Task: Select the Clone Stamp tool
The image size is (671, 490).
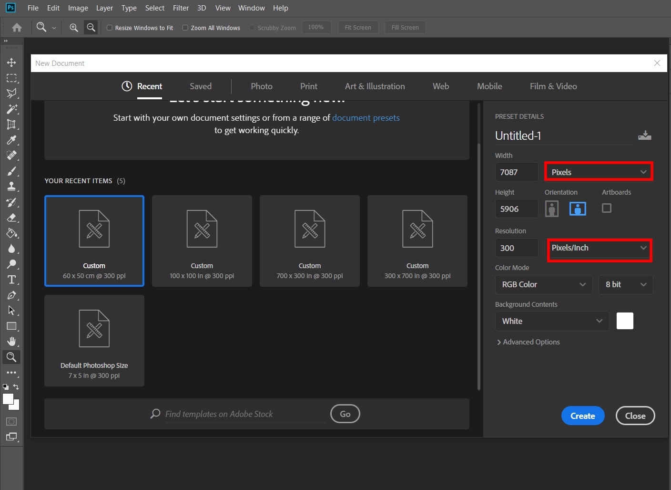Action: [11, 187]
